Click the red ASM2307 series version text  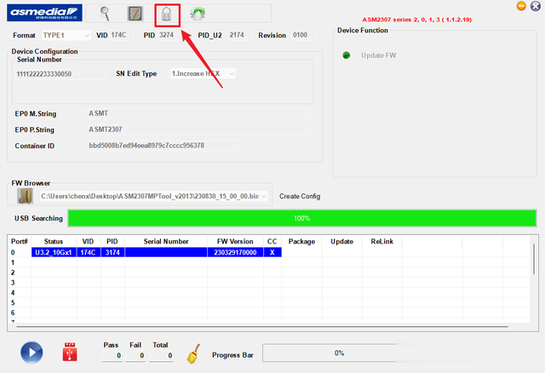[x=416, y=20]
